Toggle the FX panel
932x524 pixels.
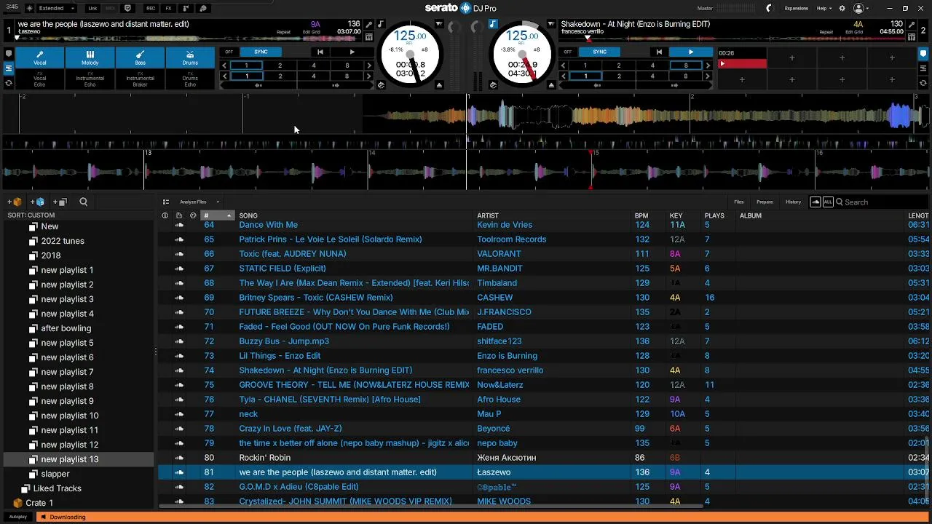coord(168,8)
